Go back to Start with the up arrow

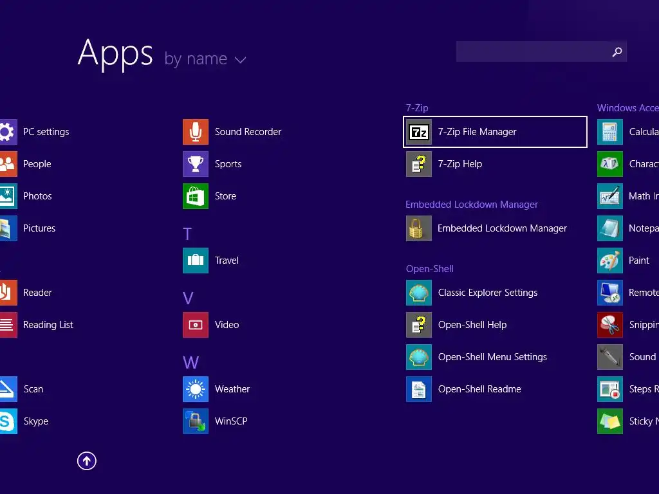[x=87, y=461]
